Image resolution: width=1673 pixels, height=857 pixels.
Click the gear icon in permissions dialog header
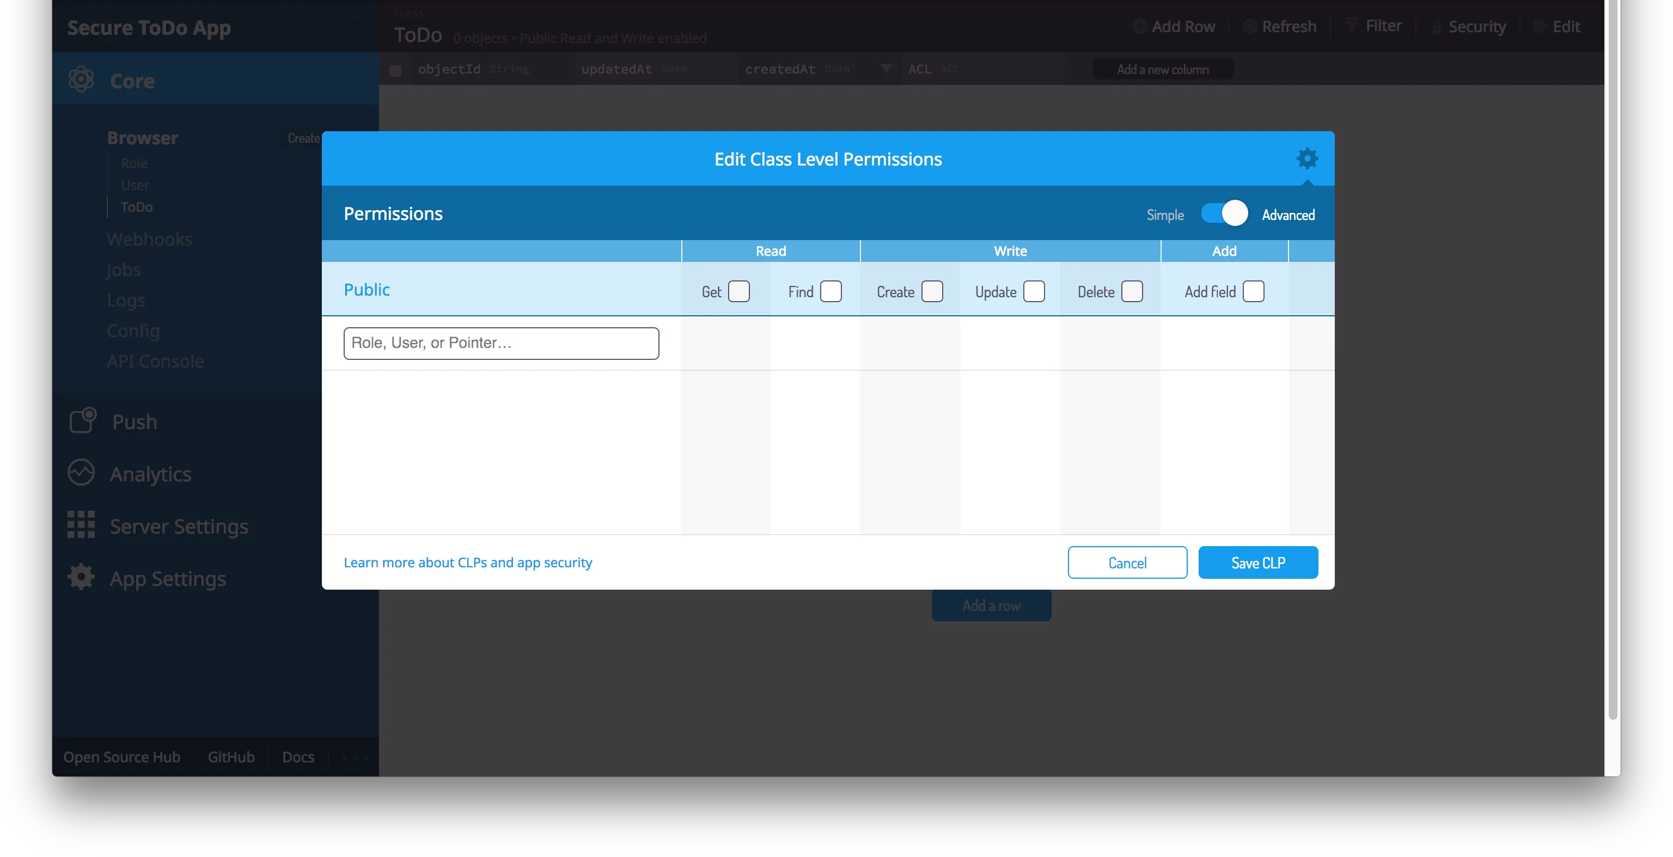coord(1306,158)
